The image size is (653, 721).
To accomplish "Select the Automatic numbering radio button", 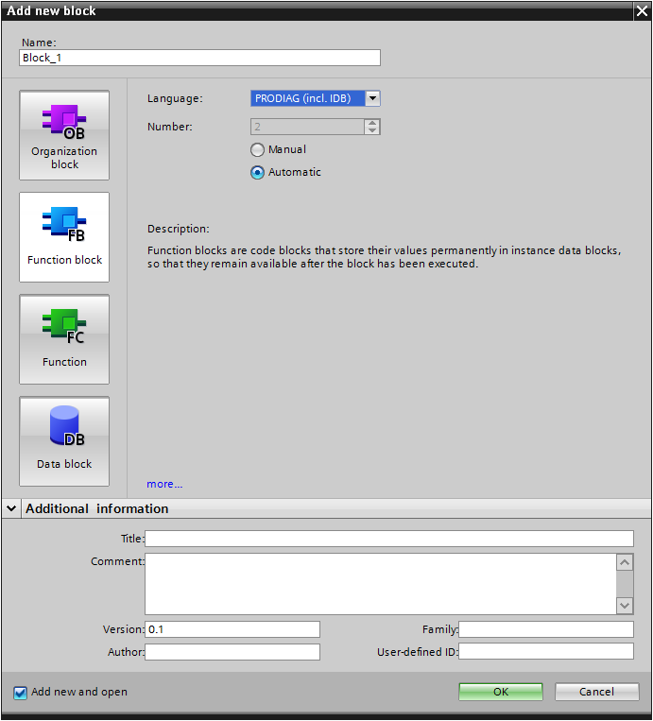I will 257,172.
